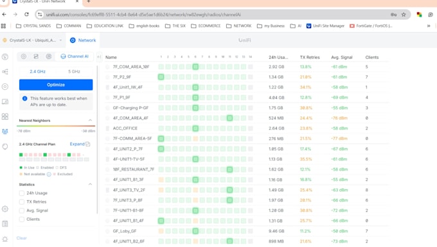Switch to the 5 GHz band tab
This screenshot has width=437, height=247.
click(x=74, y=71)
